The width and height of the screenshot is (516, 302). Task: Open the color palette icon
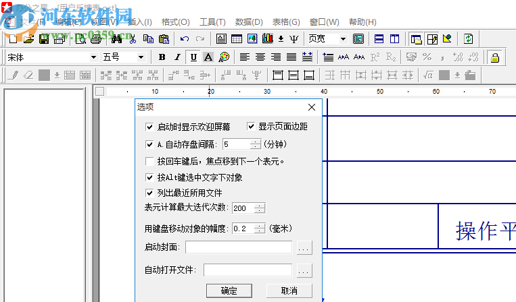(x=224, y=57)
